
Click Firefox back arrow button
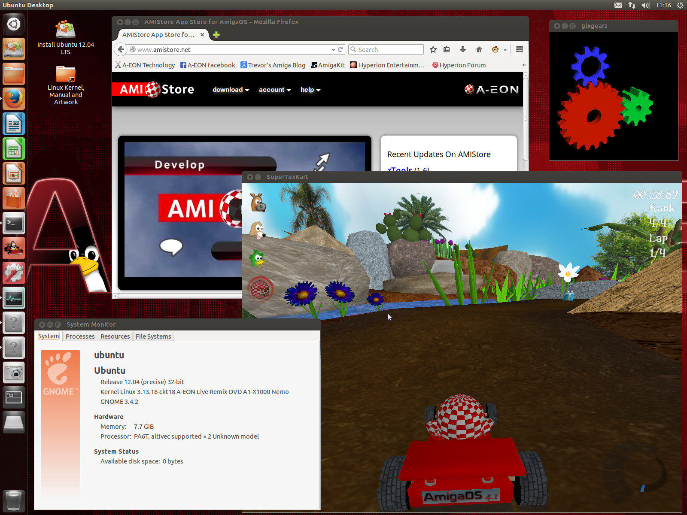(x=121, y=49)
